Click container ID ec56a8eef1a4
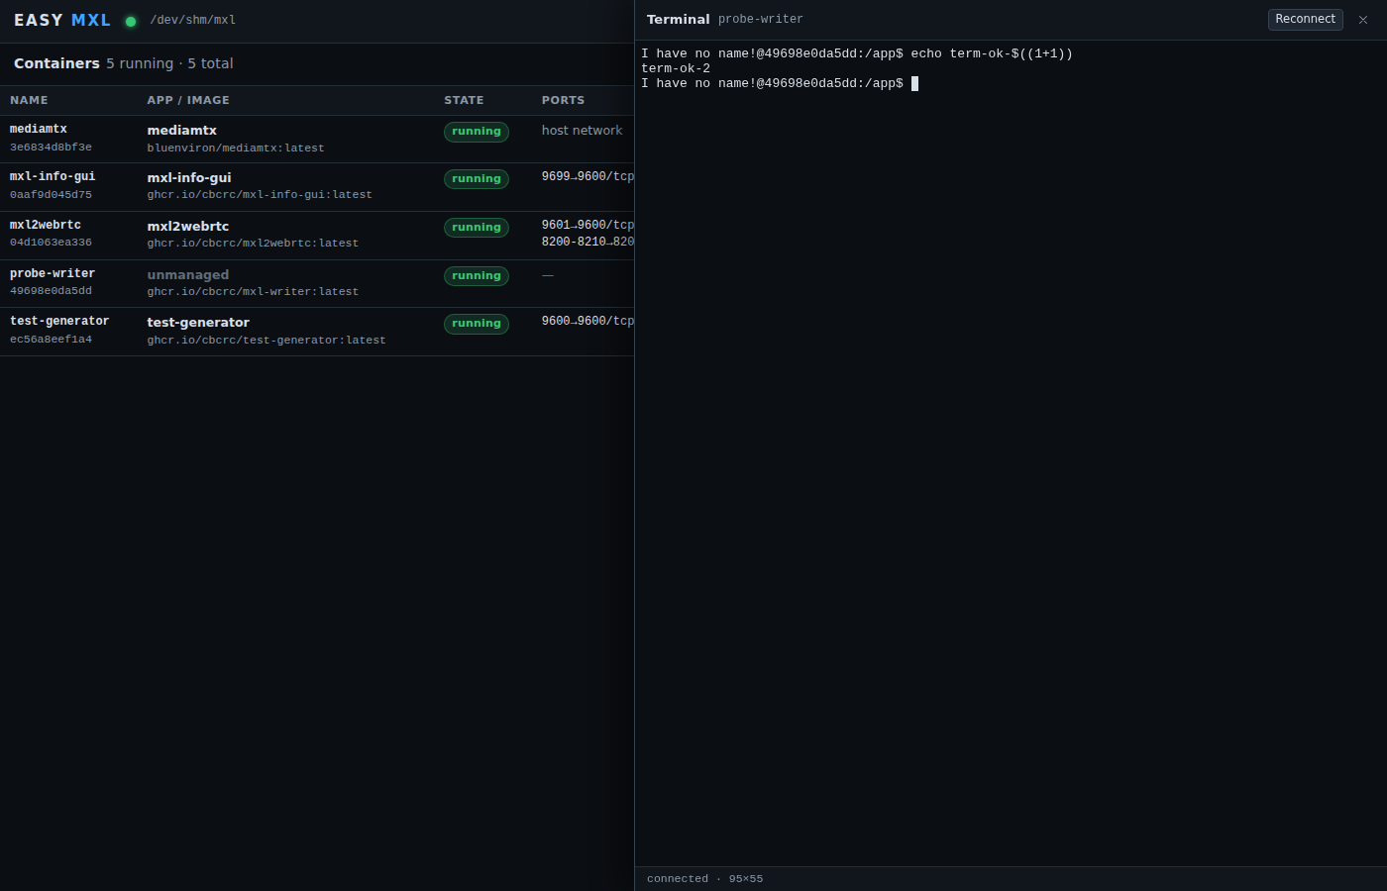The width and height of the screenshot is (1387, 891). (51, 340)
